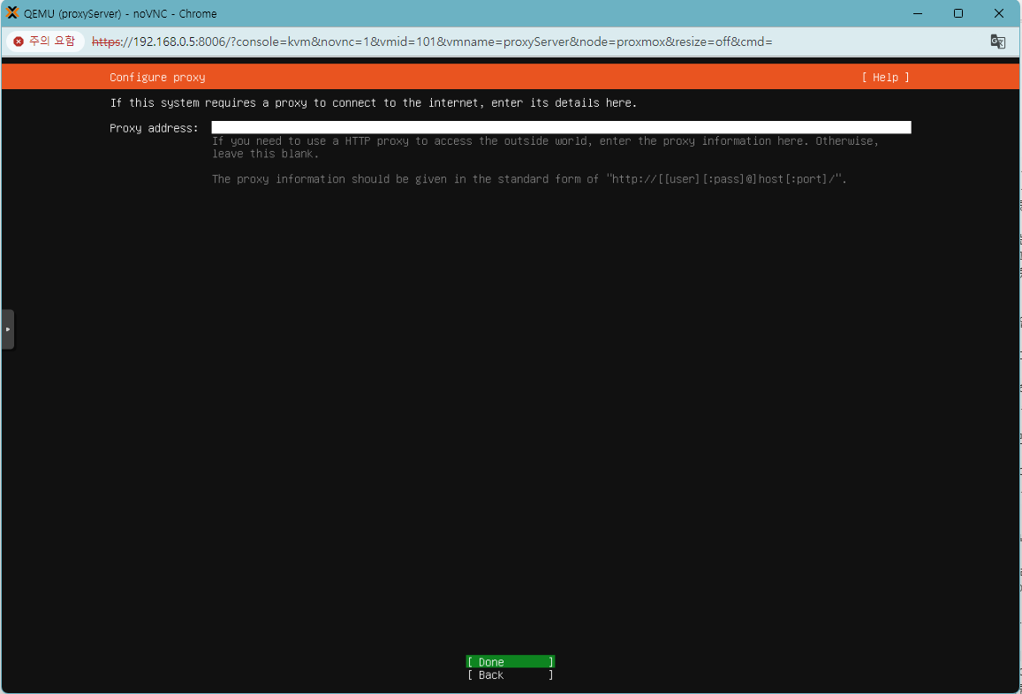This screenshot has width=1022, height=694.
Task: Select the Back button
Action: click(511, 675)
